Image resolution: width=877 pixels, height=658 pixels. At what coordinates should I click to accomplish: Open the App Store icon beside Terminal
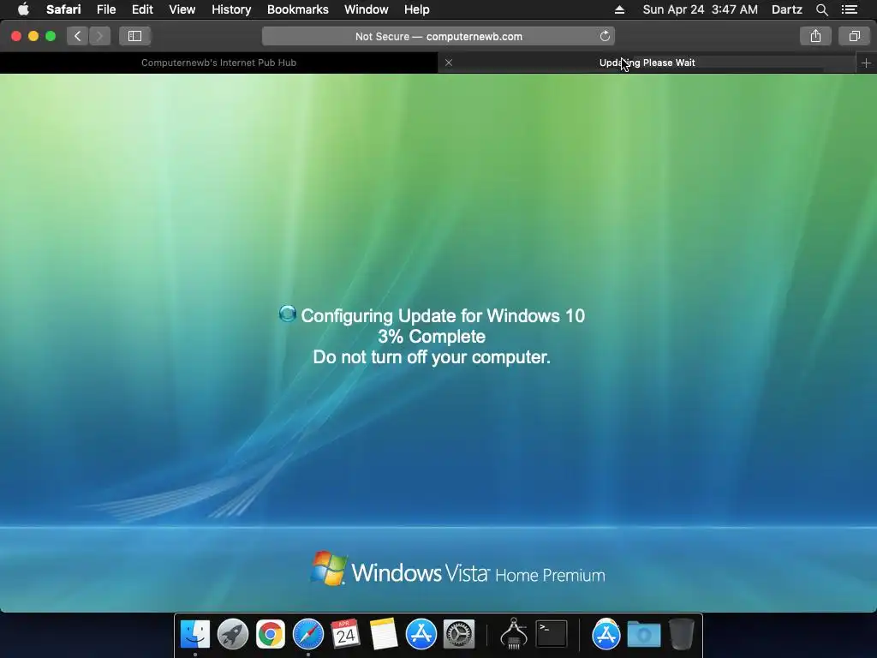pyautogui.click(x=606, y=634)
